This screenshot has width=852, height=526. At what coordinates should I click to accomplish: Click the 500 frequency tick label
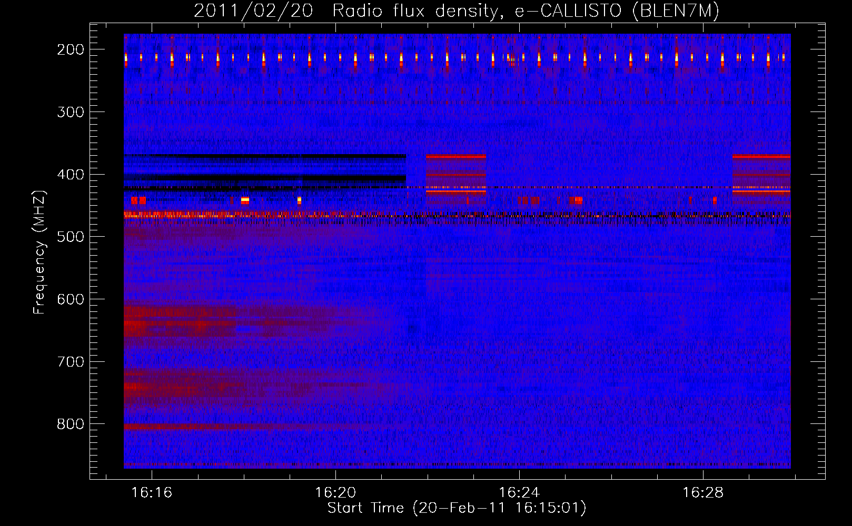click(x=71, y=237)
